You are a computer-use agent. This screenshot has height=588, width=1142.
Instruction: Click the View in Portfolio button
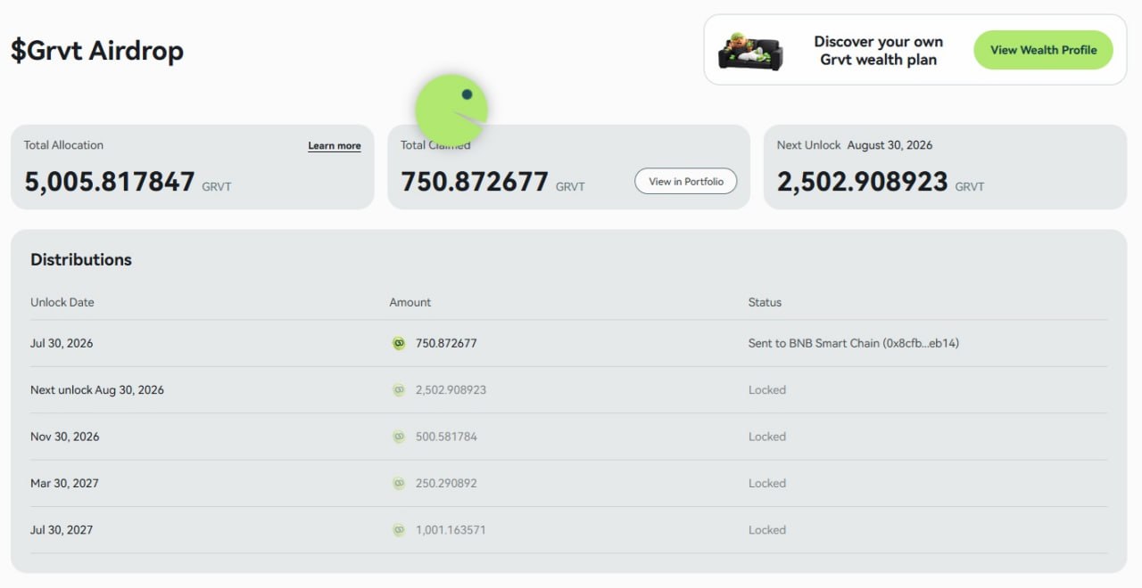[686, 181]
